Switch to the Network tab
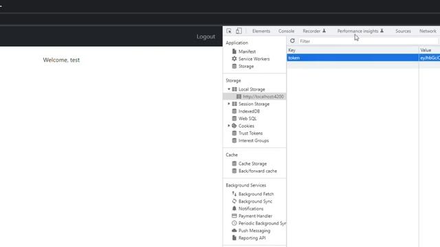 coord(428,31)
